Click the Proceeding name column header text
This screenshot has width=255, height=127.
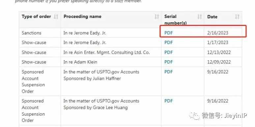tap(82, 16)
